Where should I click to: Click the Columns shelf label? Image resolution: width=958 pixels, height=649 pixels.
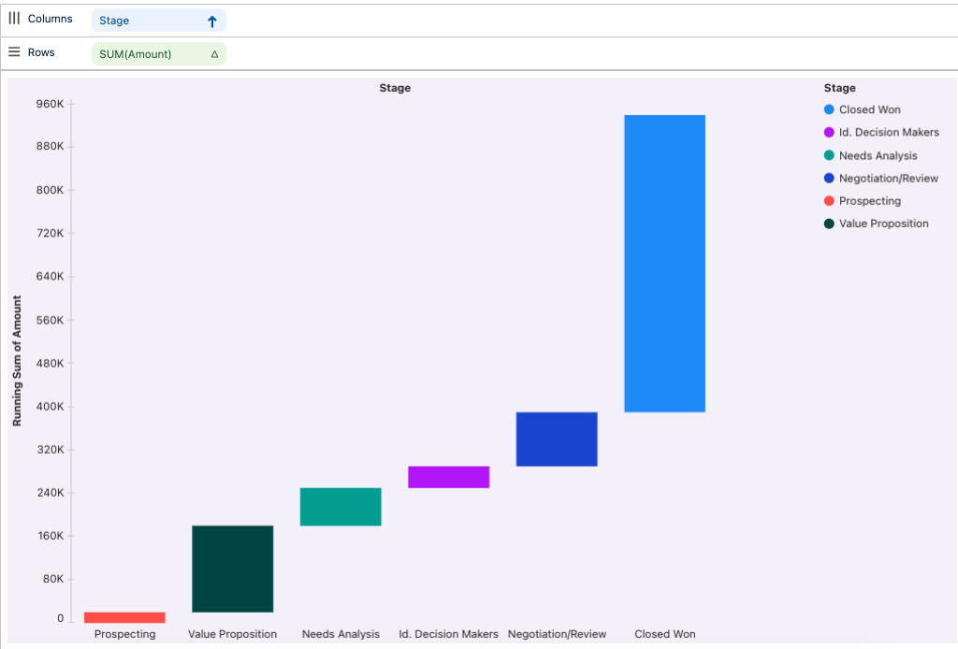pyautogui.click(x=51, y=19)
